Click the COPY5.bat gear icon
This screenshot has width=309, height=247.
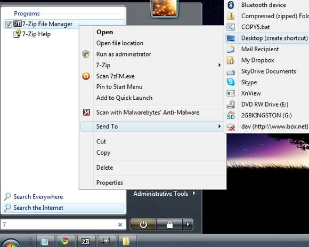click(231, 27)
